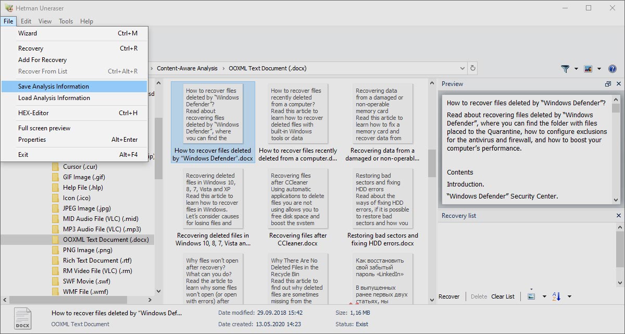The width and height of the screenshot is (625, 334).
Task: Expand the address bar history dropdown
Action: tap(463, 68)
